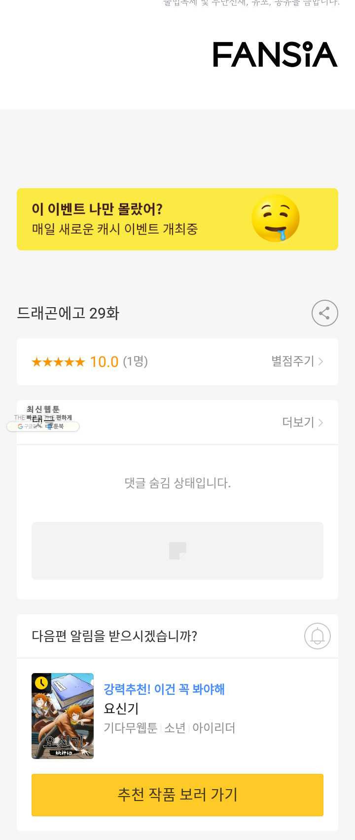Tap the note icon in the hidden comments box
This screenshot has height=840, width=355.
point(177,551)
